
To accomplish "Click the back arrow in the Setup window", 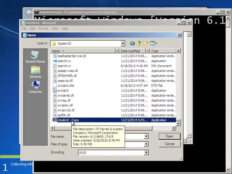I will (x=29, y=14).
